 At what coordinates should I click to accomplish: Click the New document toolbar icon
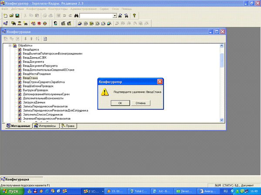[5, 15]
